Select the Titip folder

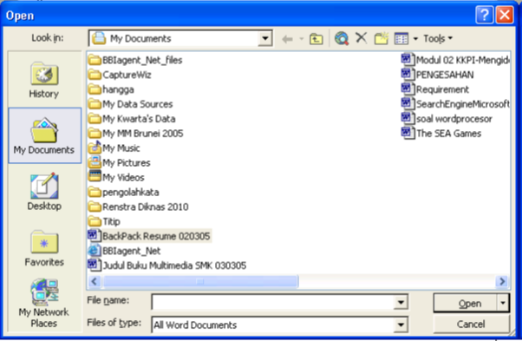pyautogui.click(x=105, y=221)
